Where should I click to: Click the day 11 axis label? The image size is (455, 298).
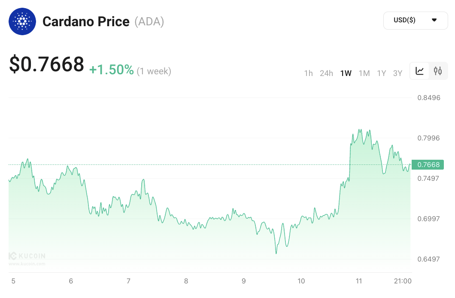coord(359,281)
